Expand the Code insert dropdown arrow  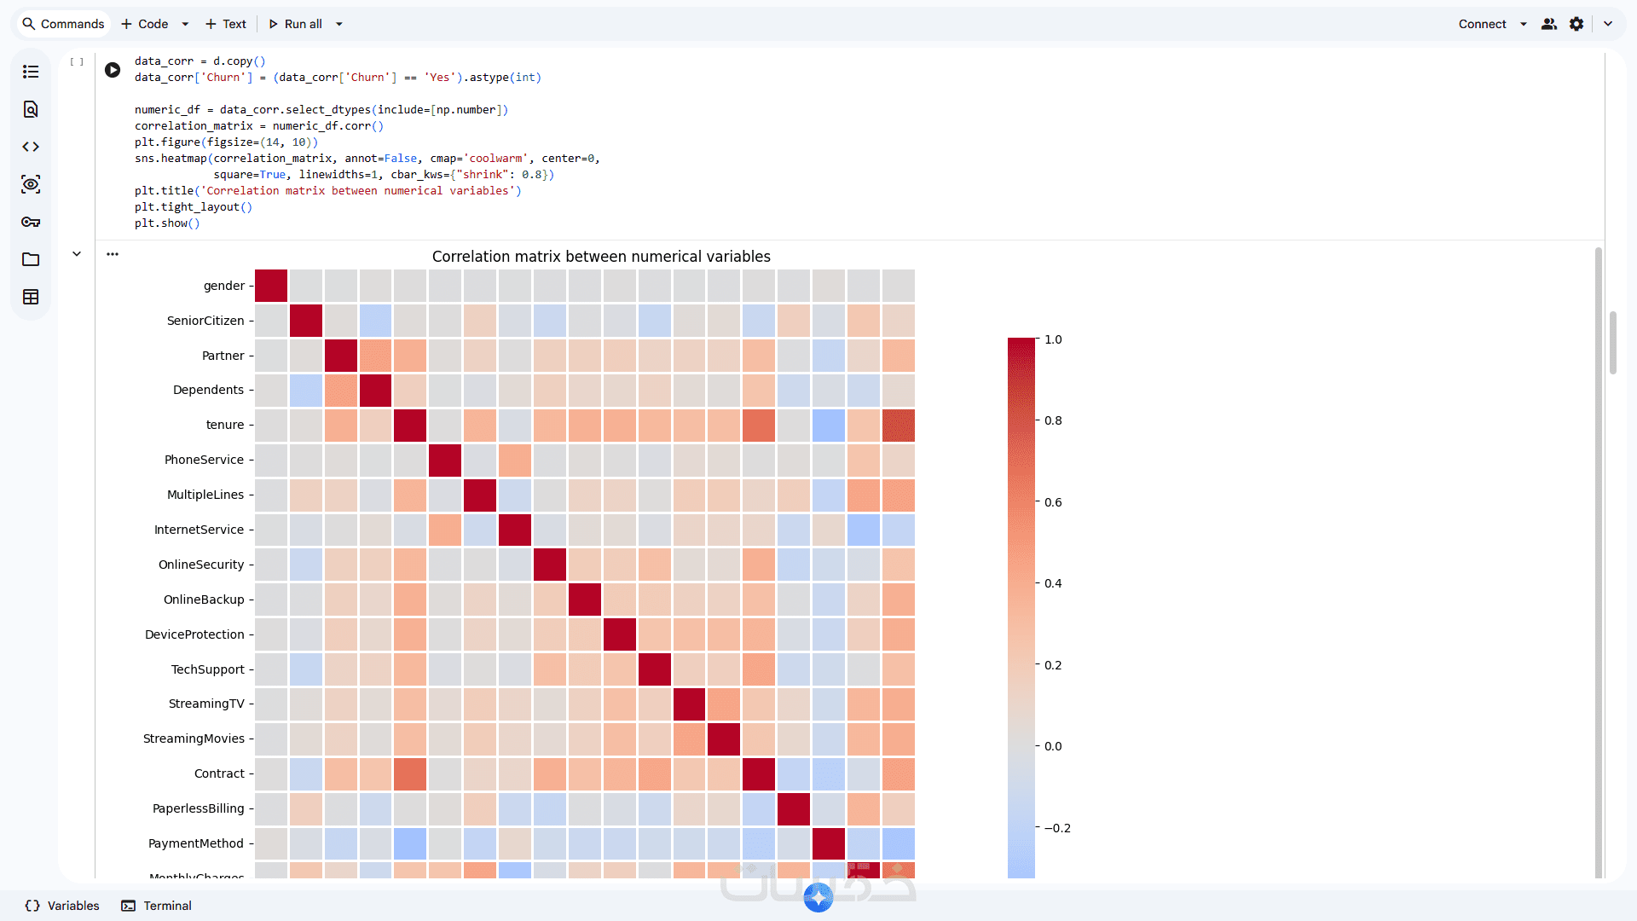click(x=185, y=24)
